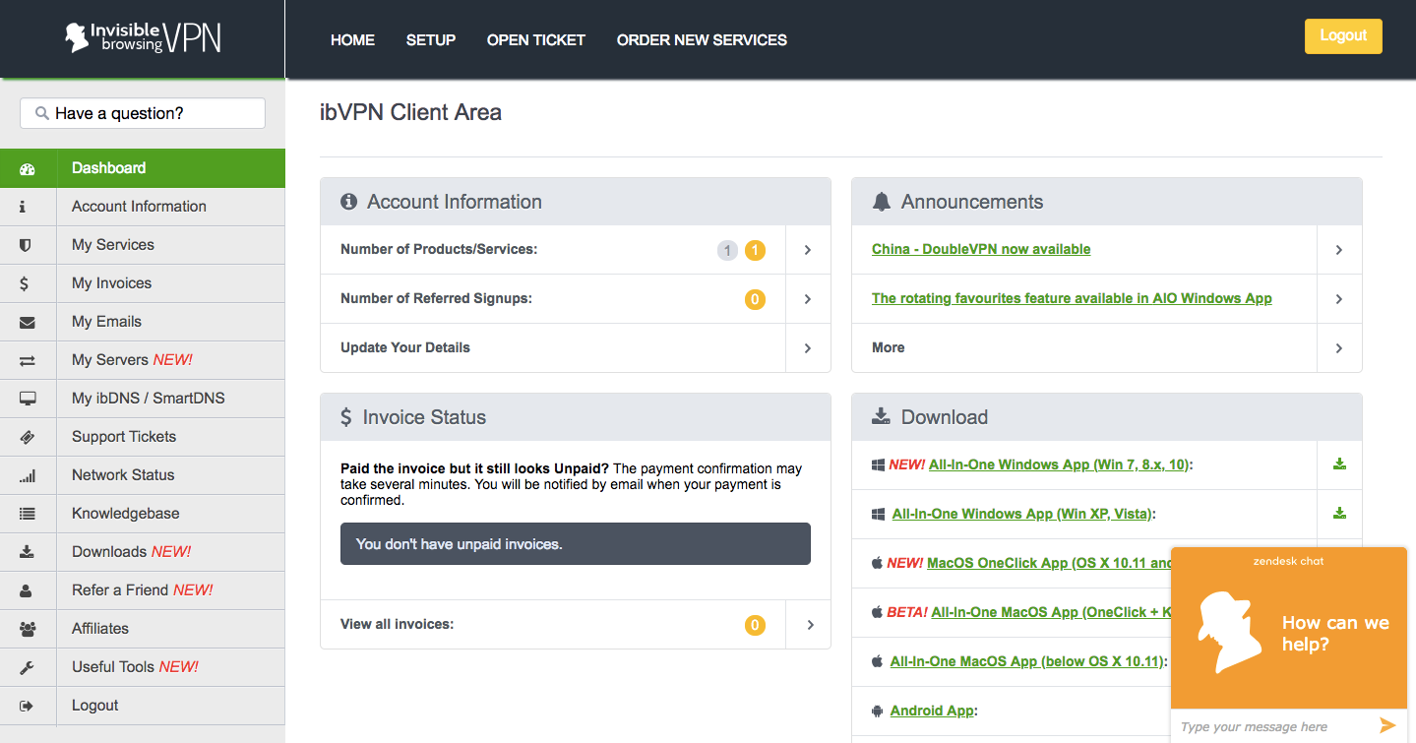This screenshot has height=743, width=1416.
Task: Click the list icon for Knowledgebase
Action: click(28, 514)
